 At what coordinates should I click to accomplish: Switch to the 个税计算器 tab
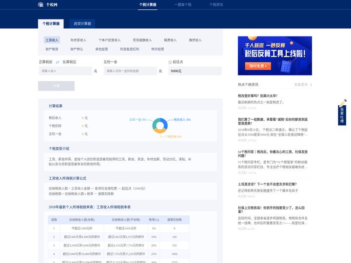51,24
